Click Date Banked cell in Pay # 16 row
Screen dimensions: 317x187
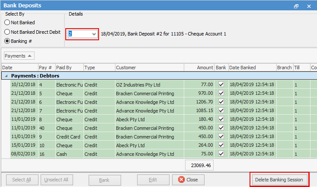point(252,154)
